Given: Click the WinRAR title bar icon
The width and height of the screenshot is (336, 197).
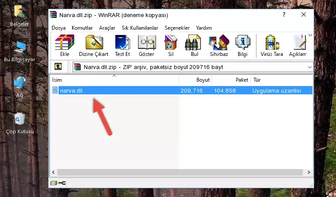Looking at the screenshot, I should coord(53,15).
